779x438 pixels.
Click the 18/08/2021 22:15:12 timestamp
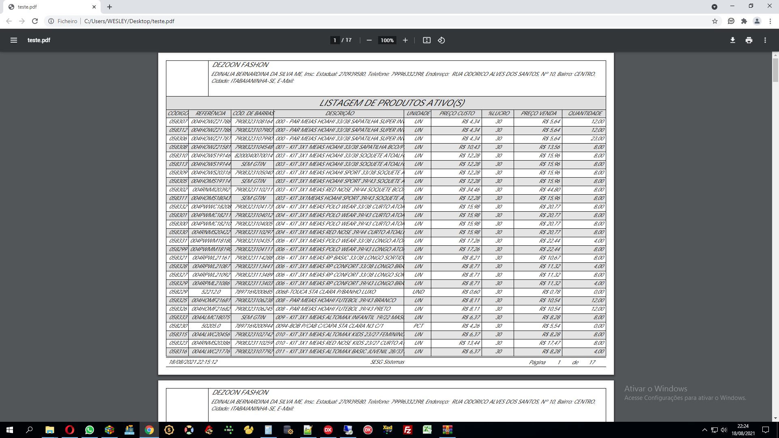pos(193,362)
